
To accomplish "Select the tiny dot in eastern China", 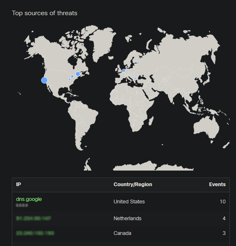I will pos(193,78).
